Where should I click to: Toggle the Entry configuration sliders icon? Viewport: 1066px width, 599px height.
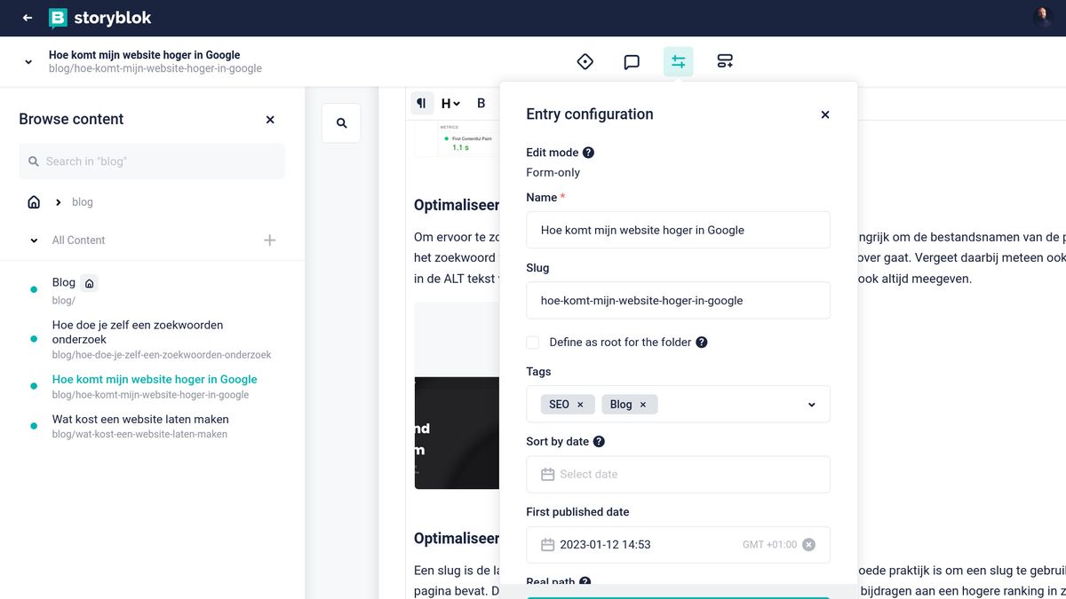point(679,61)
